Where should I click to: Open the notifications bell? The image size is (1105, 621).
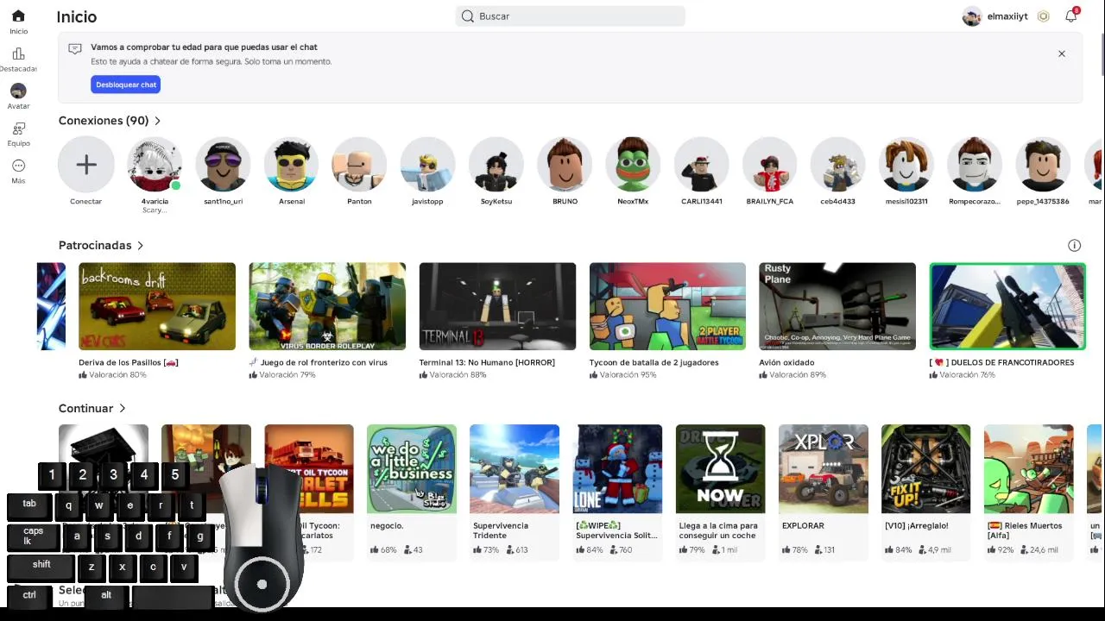(1071, 16)
